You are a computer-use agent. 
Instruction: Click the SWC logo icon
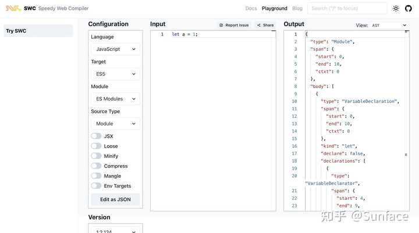click(x=13, y=8)
